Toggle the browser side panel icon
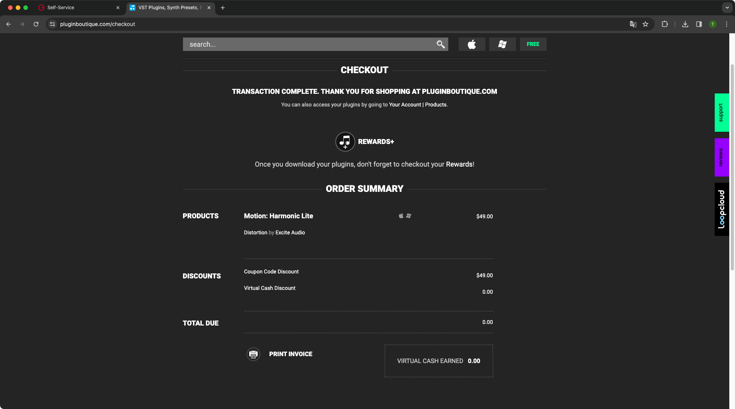Viewport: 735px width, 409px height. pos(699,24)
